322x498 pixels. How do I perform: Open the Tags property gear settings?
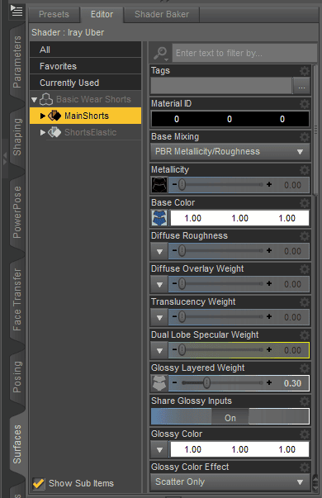point(304,70)
